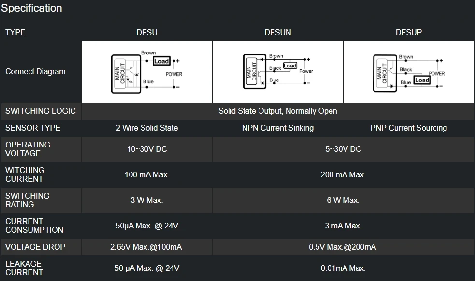Click the 'NPN Current Sinking' cell
The height and width of the screenshot is (281, 475).
pyautogui.click(x=278, y=128)
